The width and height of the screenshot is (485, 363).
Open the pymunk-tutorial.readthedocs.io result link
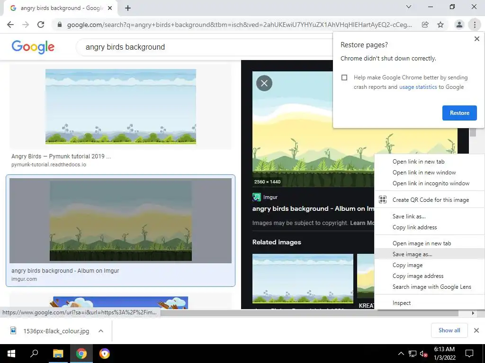click(49, 164)
